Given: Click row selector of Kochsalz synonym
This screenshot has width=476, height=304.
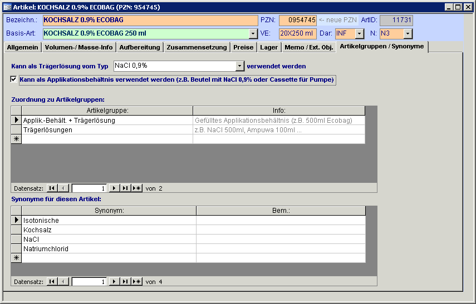Looking at the screenshot, I should 16,230.
